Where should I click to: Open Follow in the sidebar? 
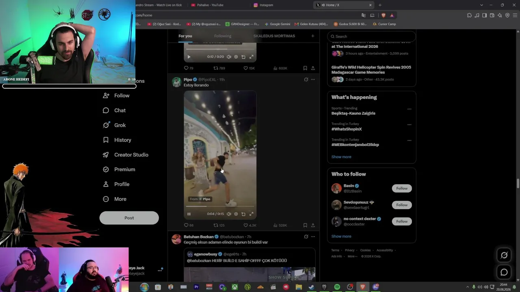116,96
